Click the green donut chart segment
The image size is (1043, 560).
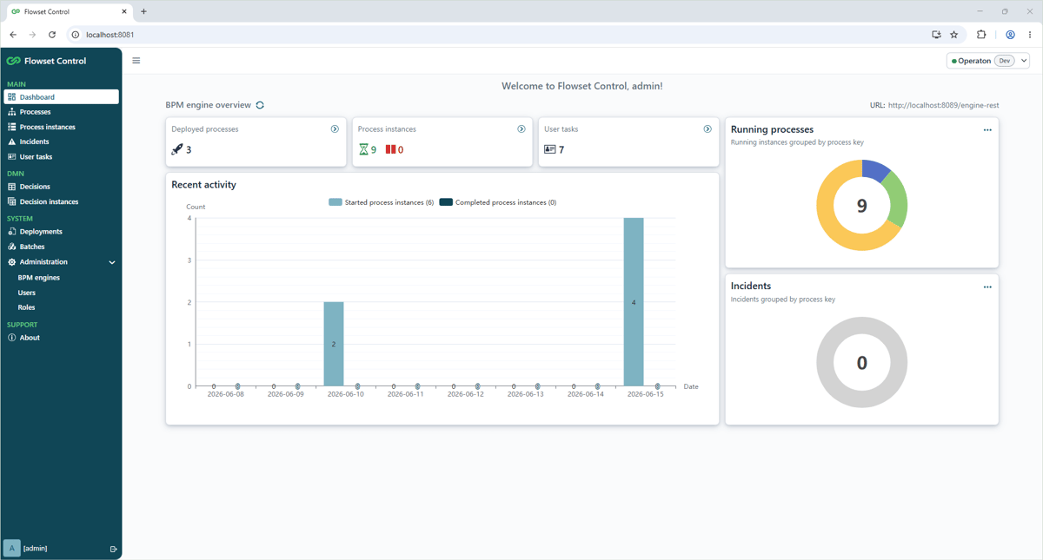(898, 199)
